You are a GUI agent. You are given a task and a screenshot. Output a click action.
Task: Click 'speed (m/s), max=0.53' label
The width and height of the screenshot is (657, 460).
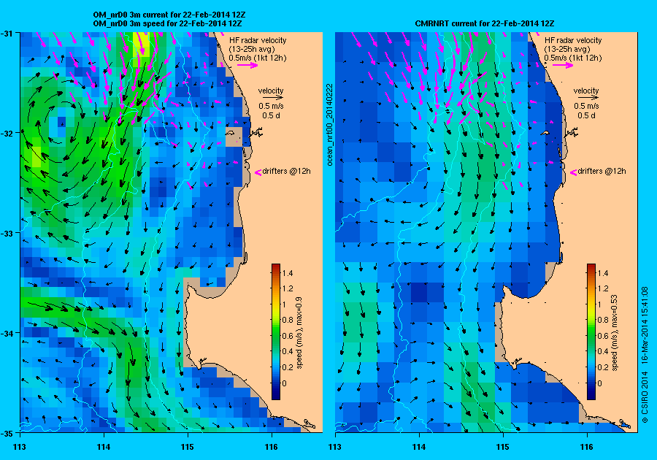pyautogui.click(x=615, y=333)
